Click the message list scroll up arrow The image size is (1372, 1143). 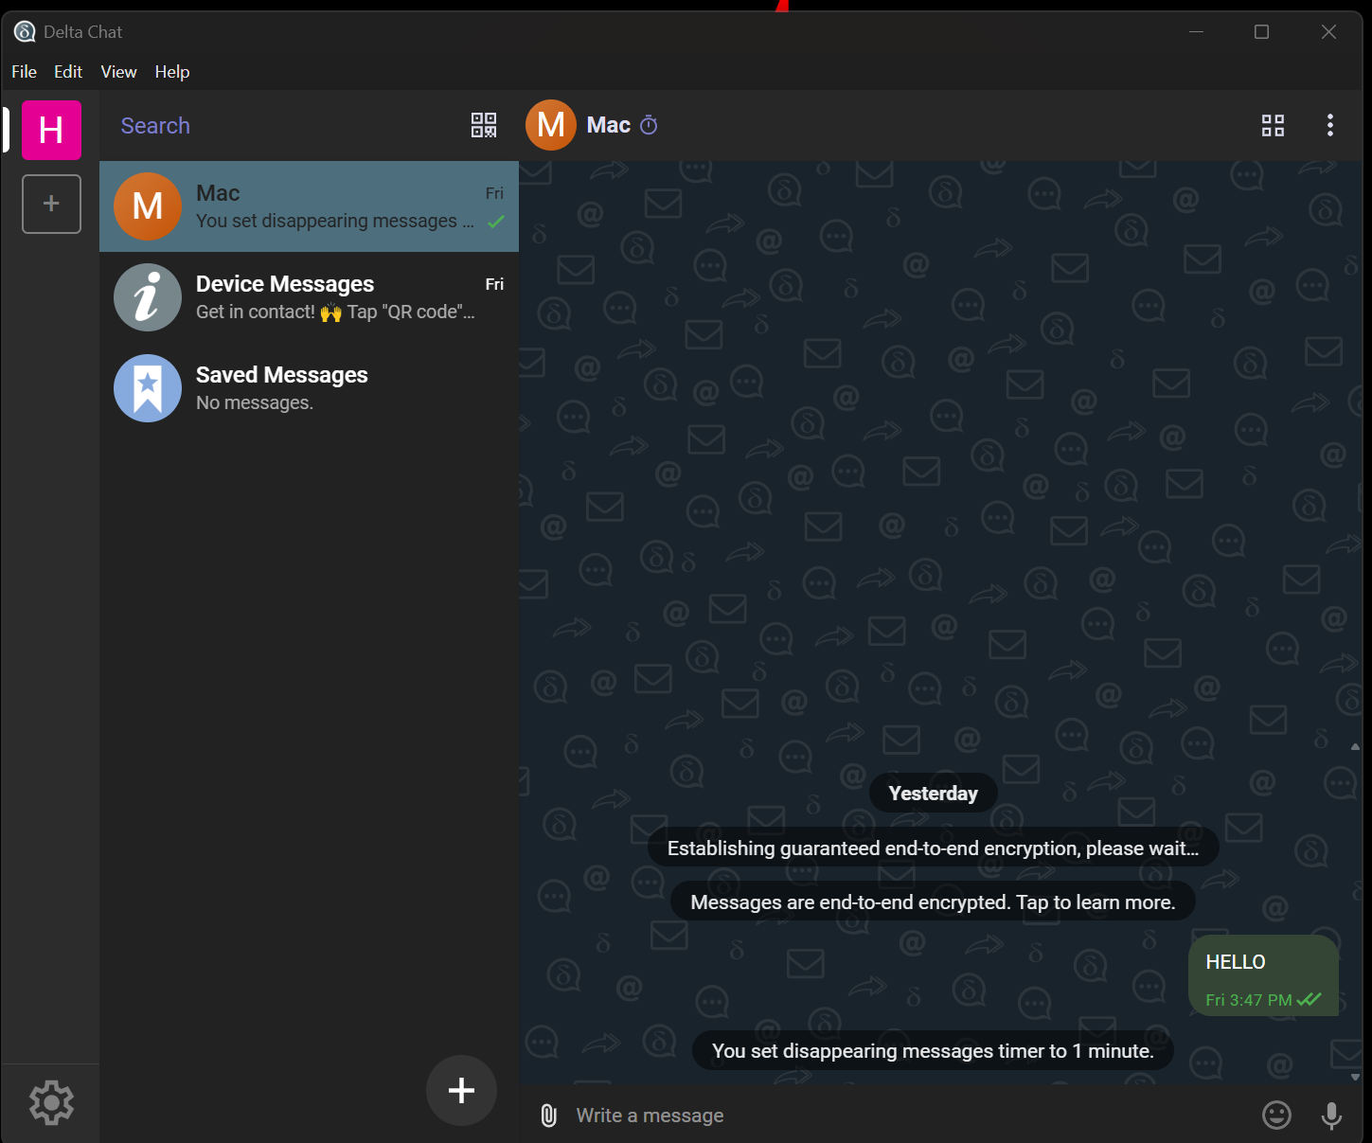pos(1355,747)
